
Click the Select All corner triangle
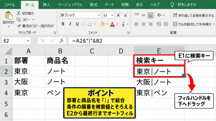pyautogui.click(x=8, y=51)
